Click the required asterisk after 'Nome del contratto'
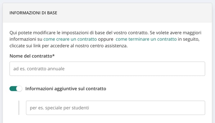This screenshot has height=123, width=215. coord(54,55)
